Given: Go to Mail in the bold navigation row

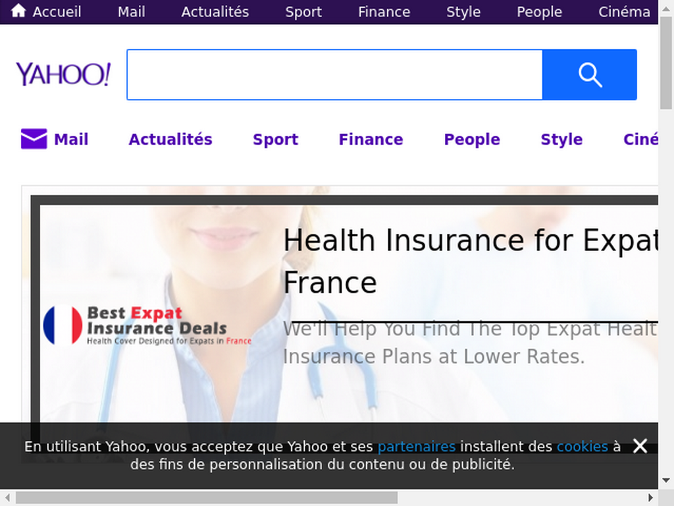Looking at the screenshot, I should [71, 139].
